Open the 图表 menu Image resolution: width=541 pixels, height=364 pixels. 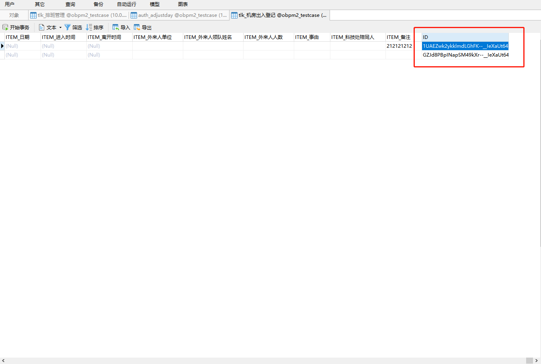click(x=183, y=4)
